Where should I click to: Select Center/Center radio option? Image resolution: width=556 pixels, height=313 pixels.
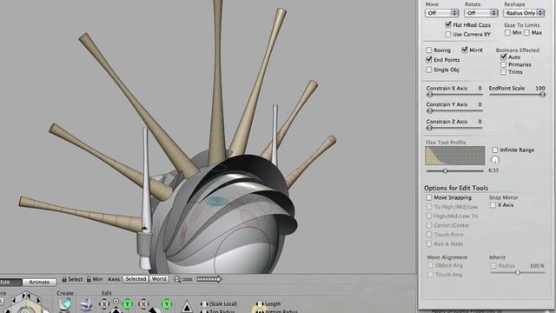pyautogui.click(x=429, y=225)
